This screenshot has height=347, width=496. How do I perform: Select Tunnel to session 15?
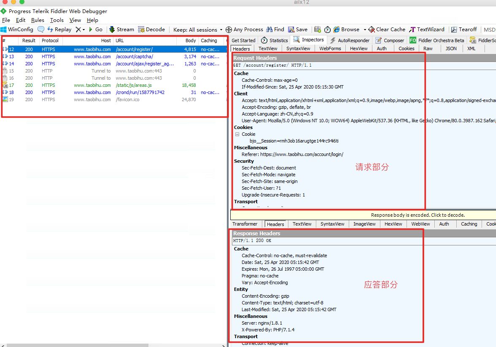coord(114,71)
